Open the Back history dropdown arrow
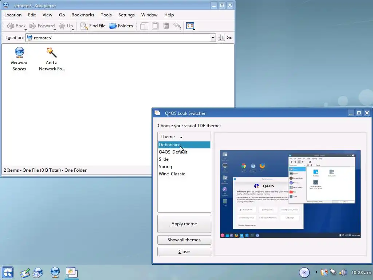 [x=25, y=30]
